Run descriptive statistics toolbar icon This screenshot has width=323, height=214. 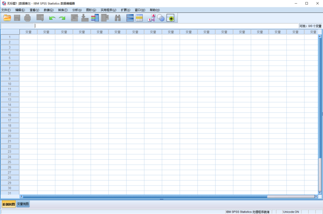click(105, 18)
